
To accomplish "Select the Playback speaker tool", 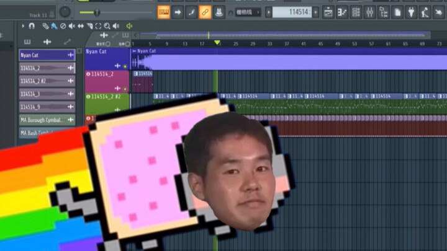I will point(116,26).
